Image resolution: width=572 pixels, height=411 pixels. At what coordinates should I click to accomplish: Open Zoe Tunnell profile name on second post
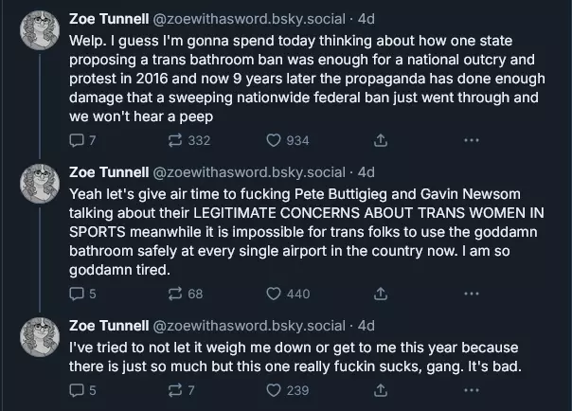108,171
